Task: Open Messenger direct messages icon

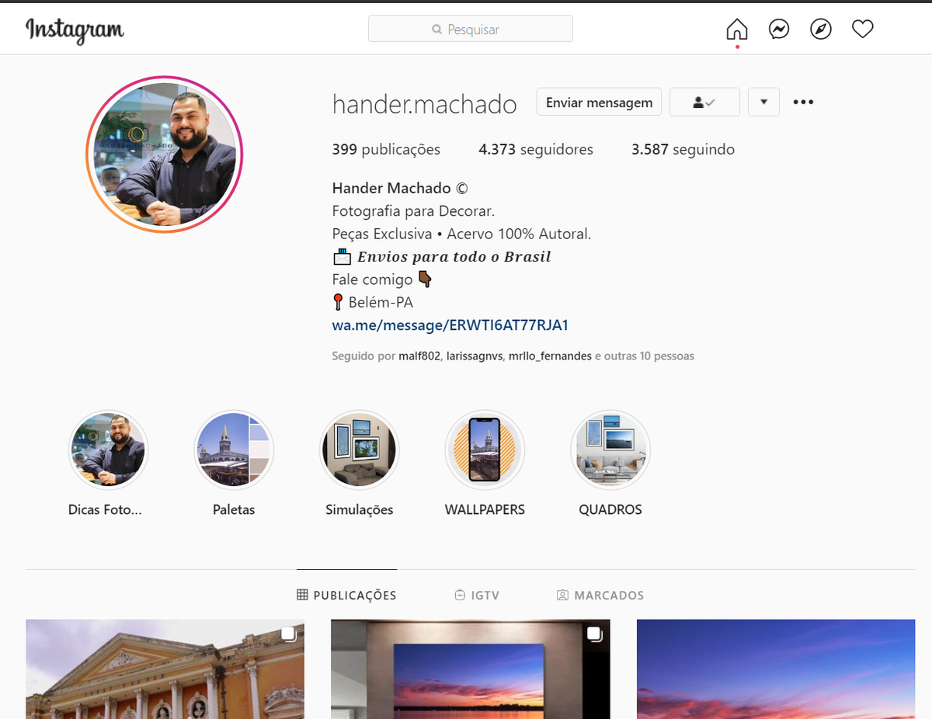Action: pyautogui.click(x=779, y=30)
